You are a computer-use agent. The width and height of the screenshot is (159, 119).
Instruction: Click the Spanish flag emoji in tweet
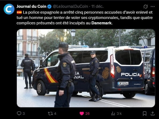click(19, 12)
